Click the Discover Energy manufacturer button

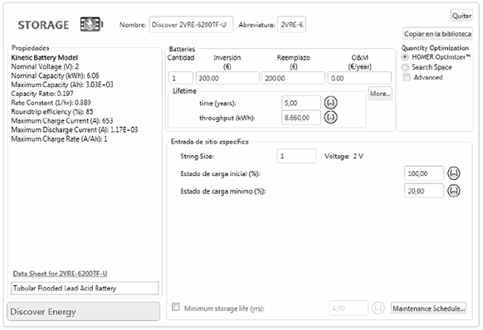(x=84, y=311)
